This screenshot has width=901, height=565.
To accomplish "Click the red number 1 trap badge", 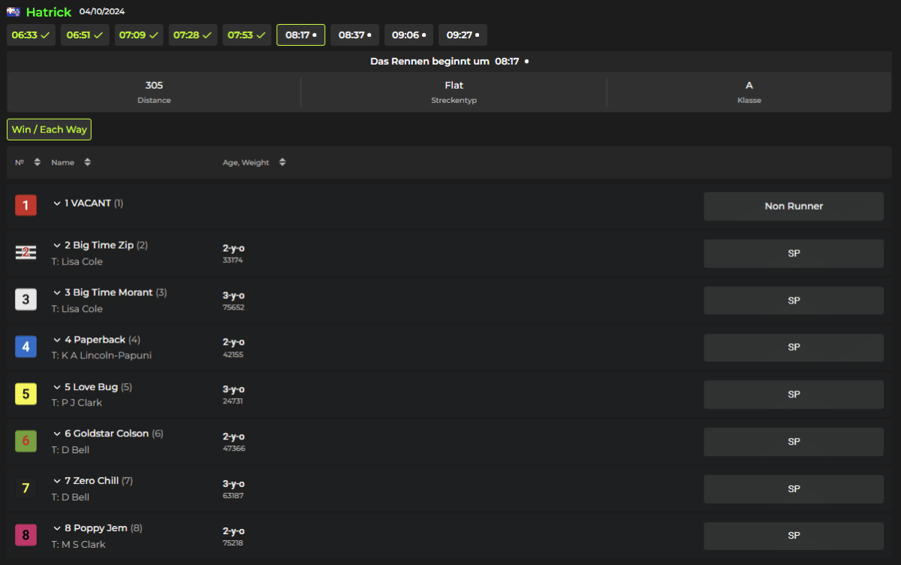I will (26, 205).
